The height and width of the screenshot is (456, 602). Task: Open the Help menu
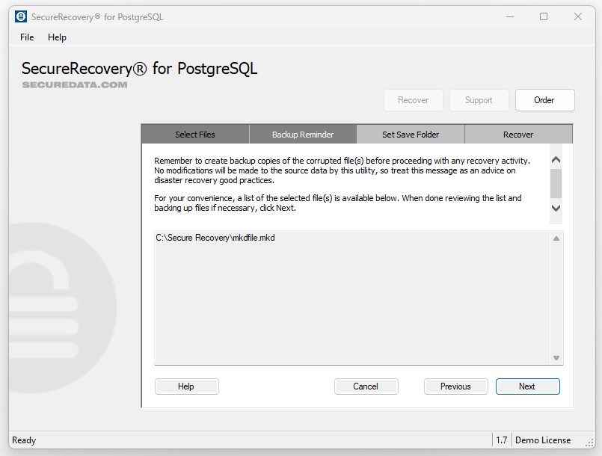(57, 37)
